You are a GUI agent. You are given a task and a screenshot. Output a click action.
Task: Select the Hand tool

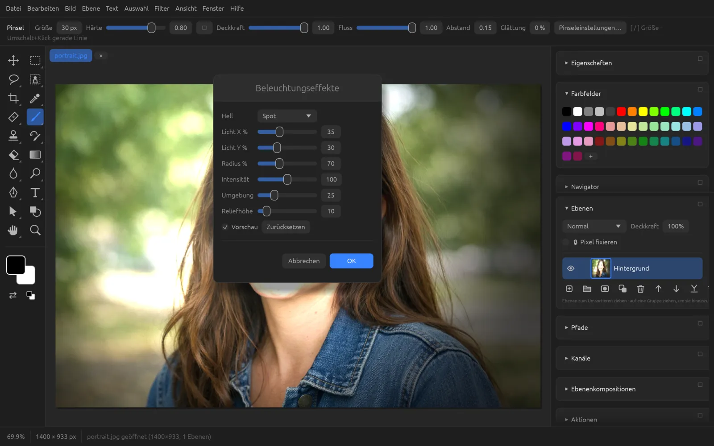(x=13, y=230)
